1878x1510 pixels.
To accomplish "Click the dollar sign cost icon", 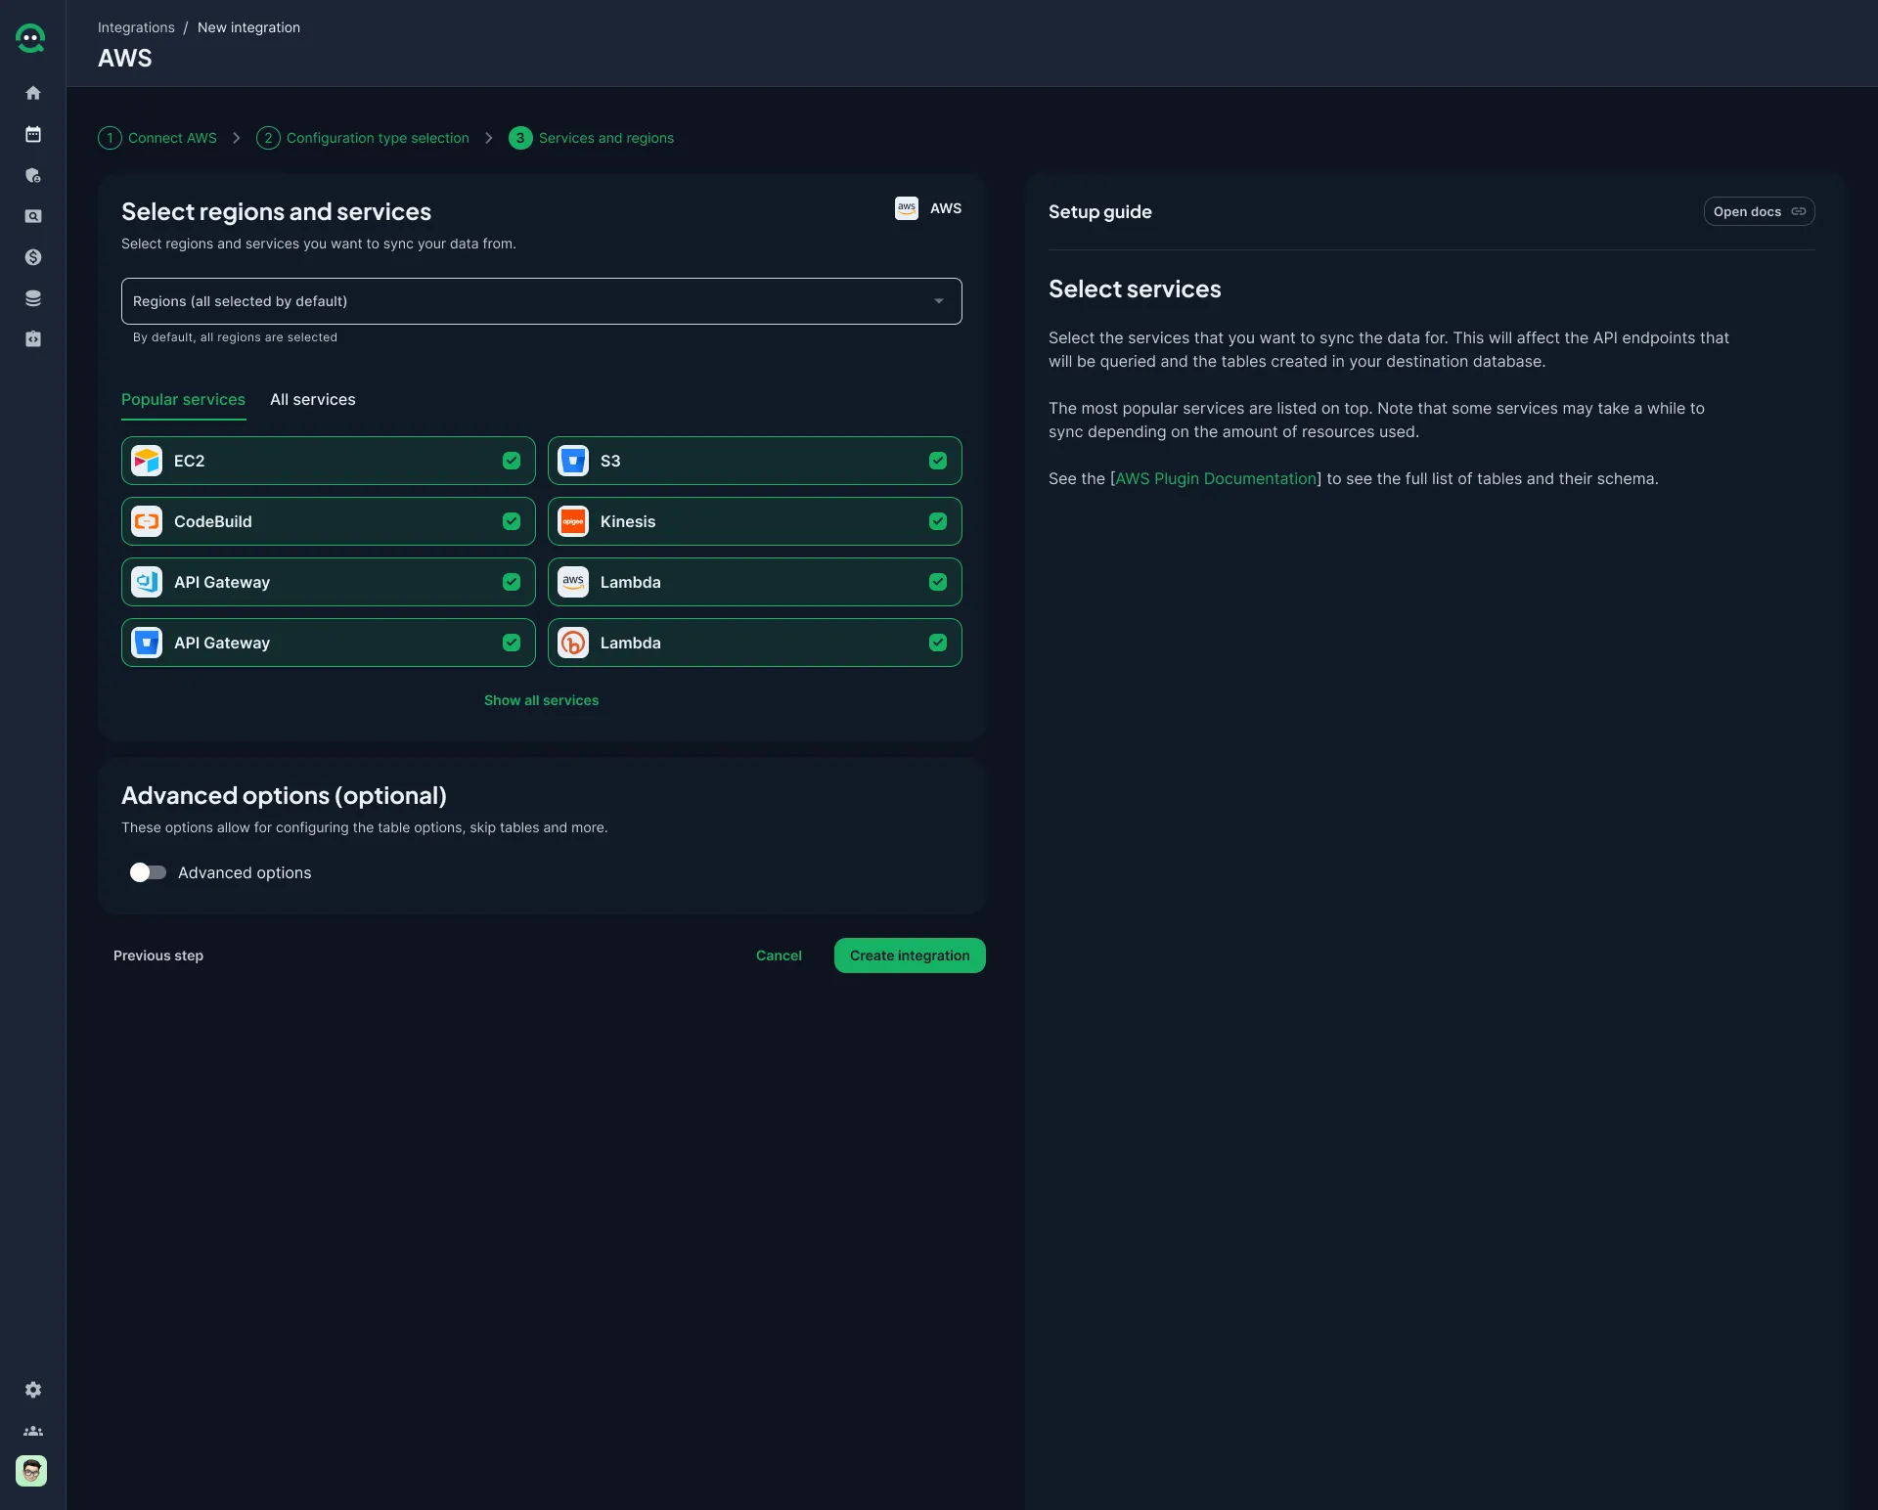I will [33, 257].
